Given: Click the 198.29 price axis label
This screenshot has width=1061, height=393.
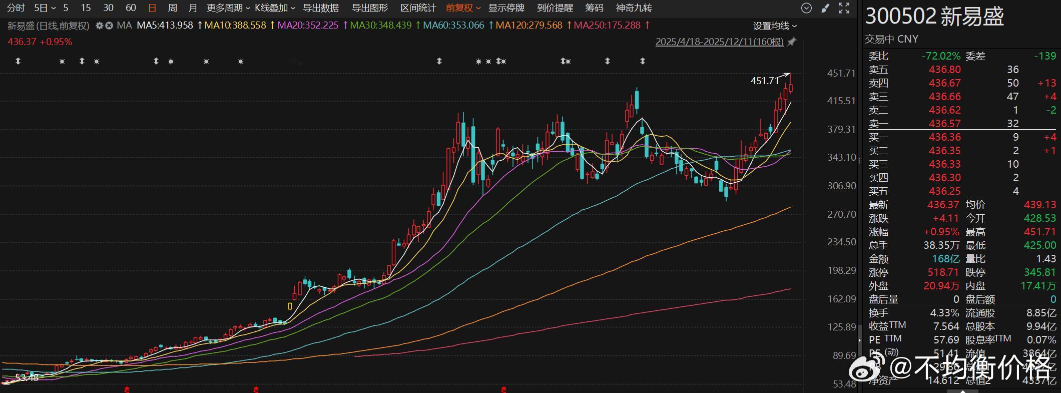Looking at the screenshot, I should pos(841,270).
